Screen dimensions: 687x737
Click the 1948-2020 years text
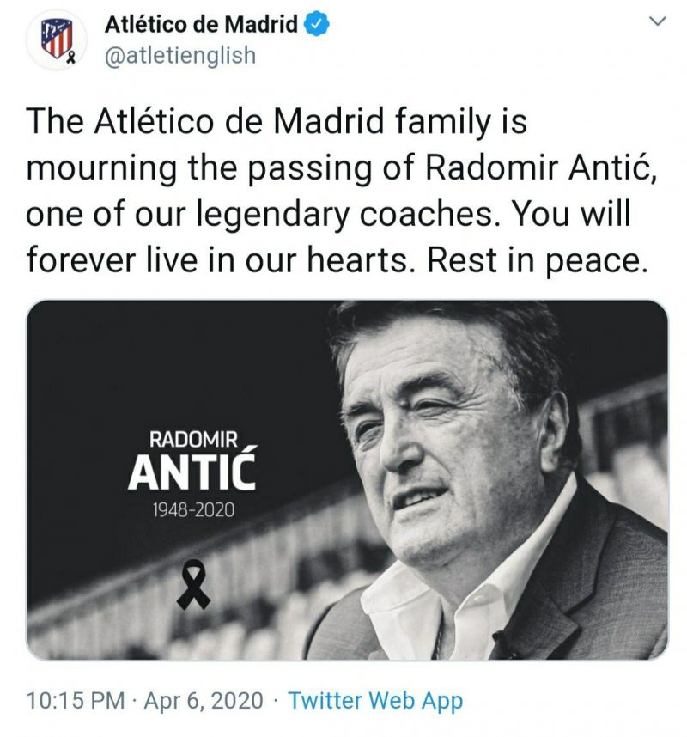tap(193, 510)
